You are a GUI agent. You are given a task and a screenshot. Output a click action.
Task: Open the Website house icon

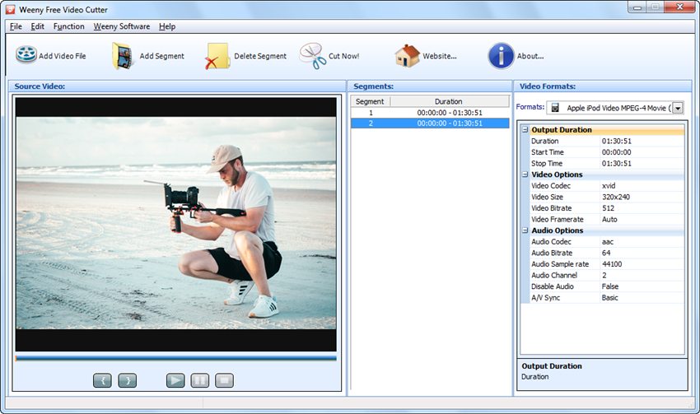pyautogui.click(x=407, y=56)
